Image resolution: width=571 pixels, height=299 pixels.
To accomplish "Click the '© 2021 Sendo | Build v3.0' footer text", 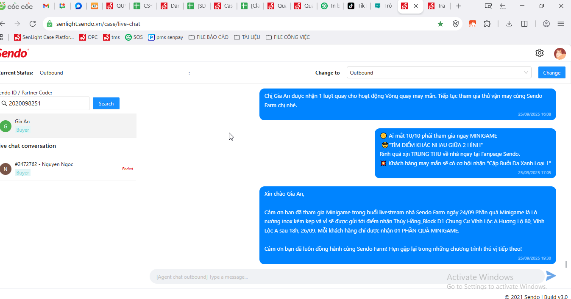I will (x=536, y=297).
